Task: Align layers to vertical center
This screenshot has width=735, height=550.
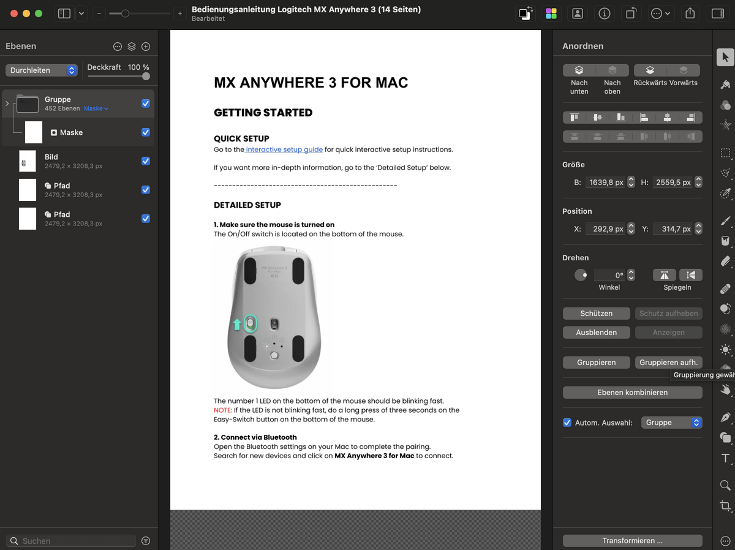Action: tap(598, 118)
